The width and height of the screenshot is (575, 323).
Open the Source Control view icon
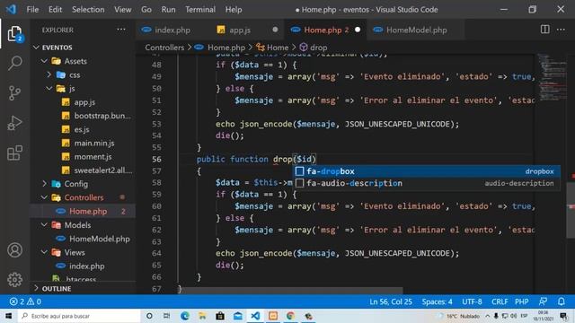[14, 93]
